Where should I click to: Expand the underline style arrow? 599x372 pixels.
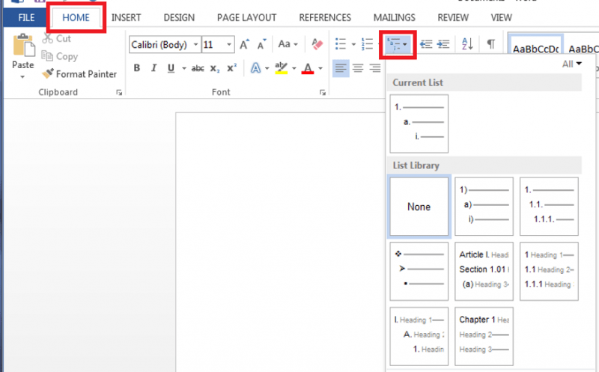pos(183,69)
